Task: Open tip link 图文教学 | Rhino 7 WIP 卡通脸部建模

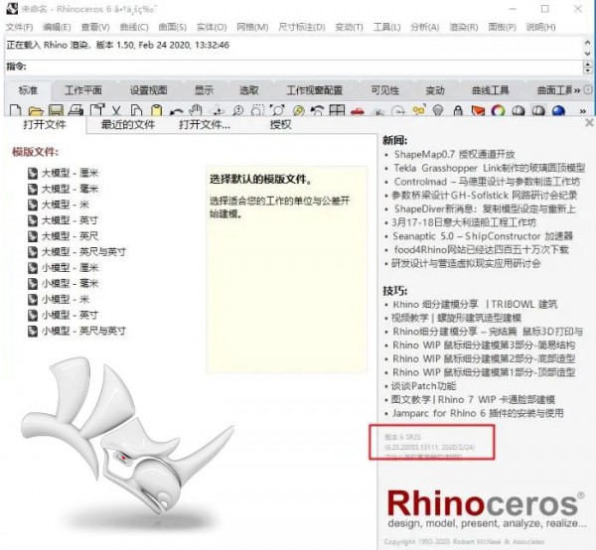Action: [473, 399]
